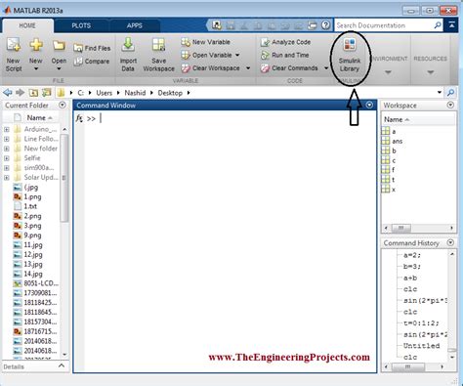This screenshot has height=386, width=463.
Task: Create a New Variable
Action: (x=206, y=42)
